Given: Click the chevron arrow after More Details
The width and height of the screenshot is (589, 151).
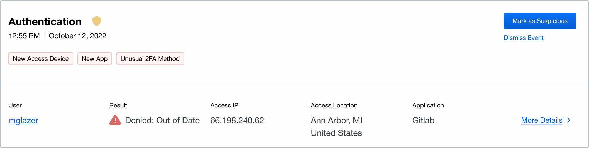Looking at the screenshot, I should tap(569, 120).
